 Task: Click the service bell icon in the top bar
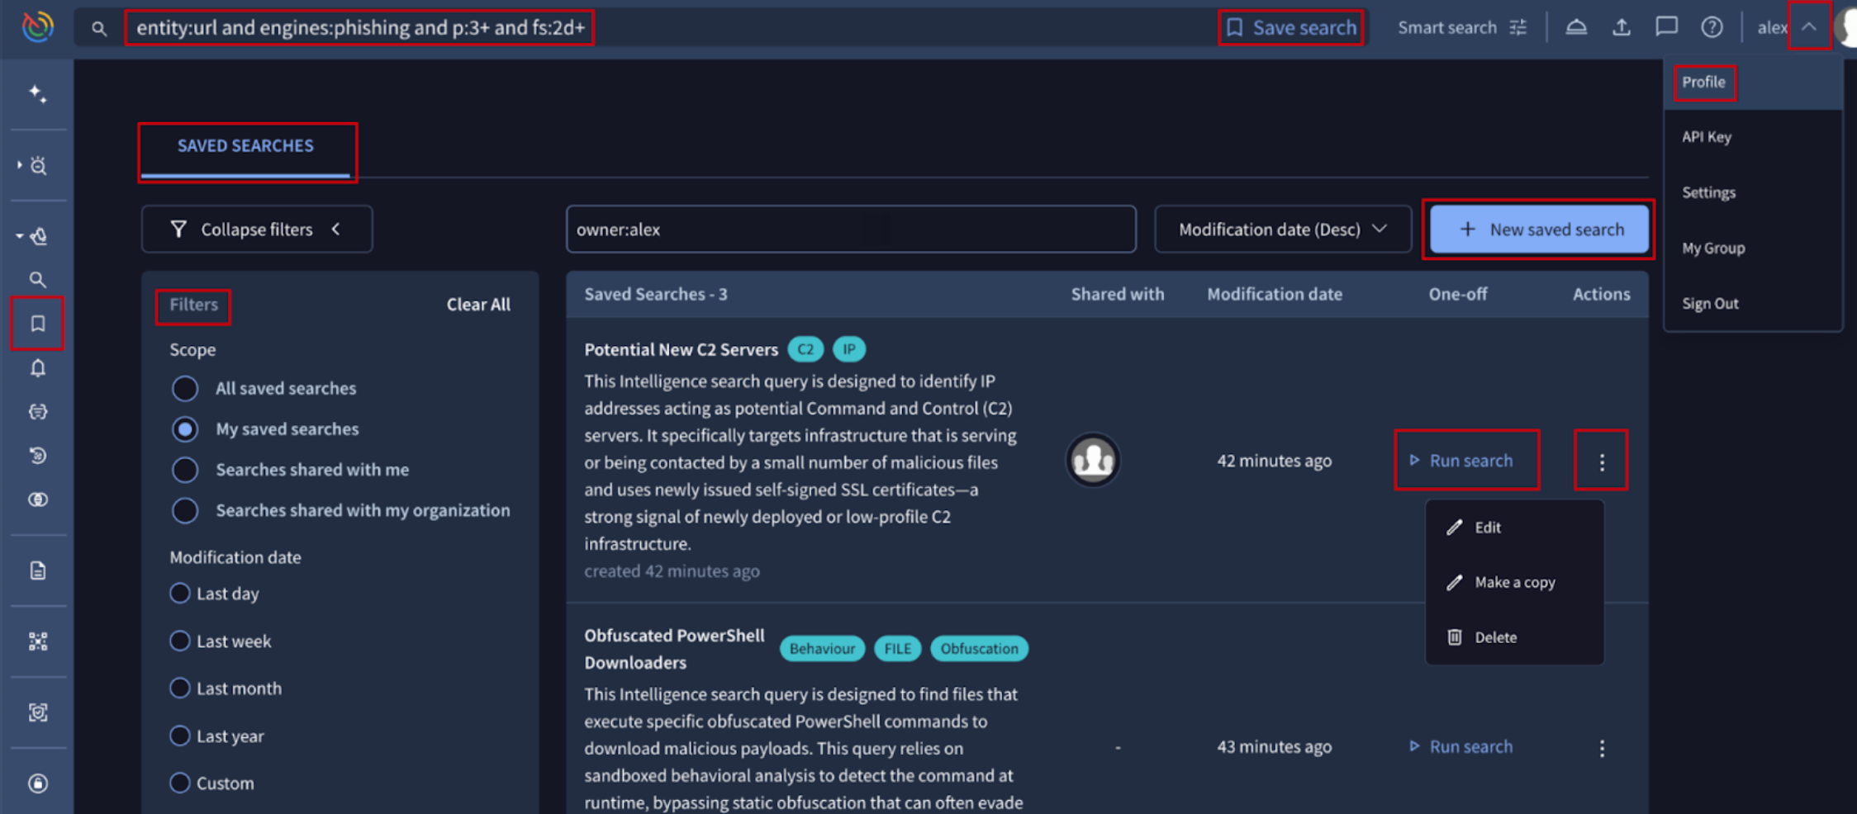pyautogui.click(x=1576, y=27)
